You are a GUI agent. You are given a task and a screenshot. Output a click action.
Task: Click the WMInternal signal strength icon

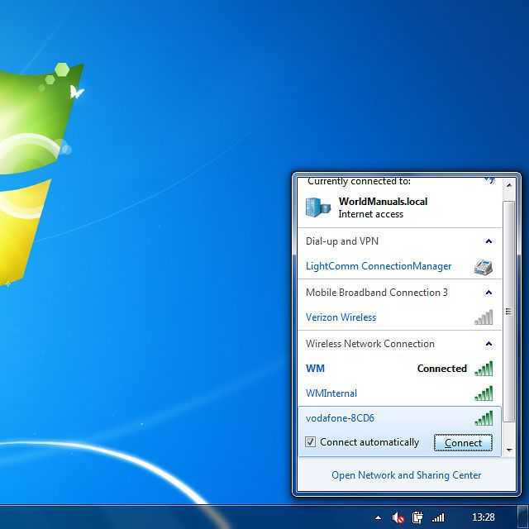pyautogui.click(x=484, y=393)
